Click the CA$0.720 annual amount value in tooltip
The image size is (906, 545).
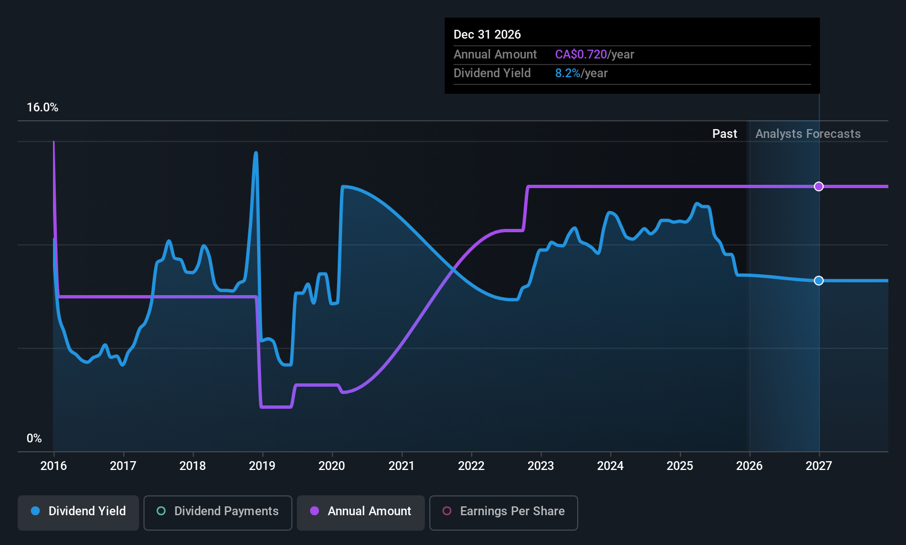click(x=581, y=55)
